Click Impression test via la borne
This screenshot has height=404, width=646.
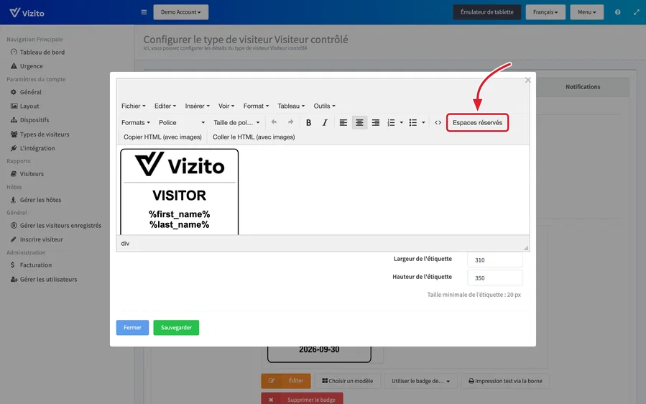coord(505,381)
